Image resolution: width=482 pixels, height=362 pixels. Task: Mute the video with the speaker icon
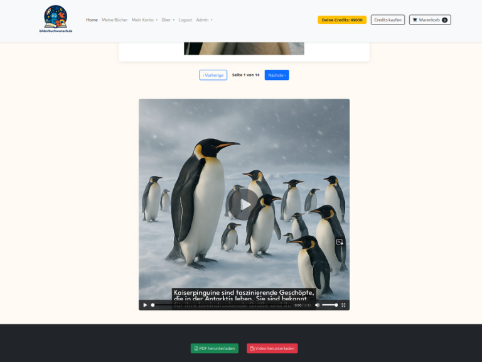tap(317, 305)
